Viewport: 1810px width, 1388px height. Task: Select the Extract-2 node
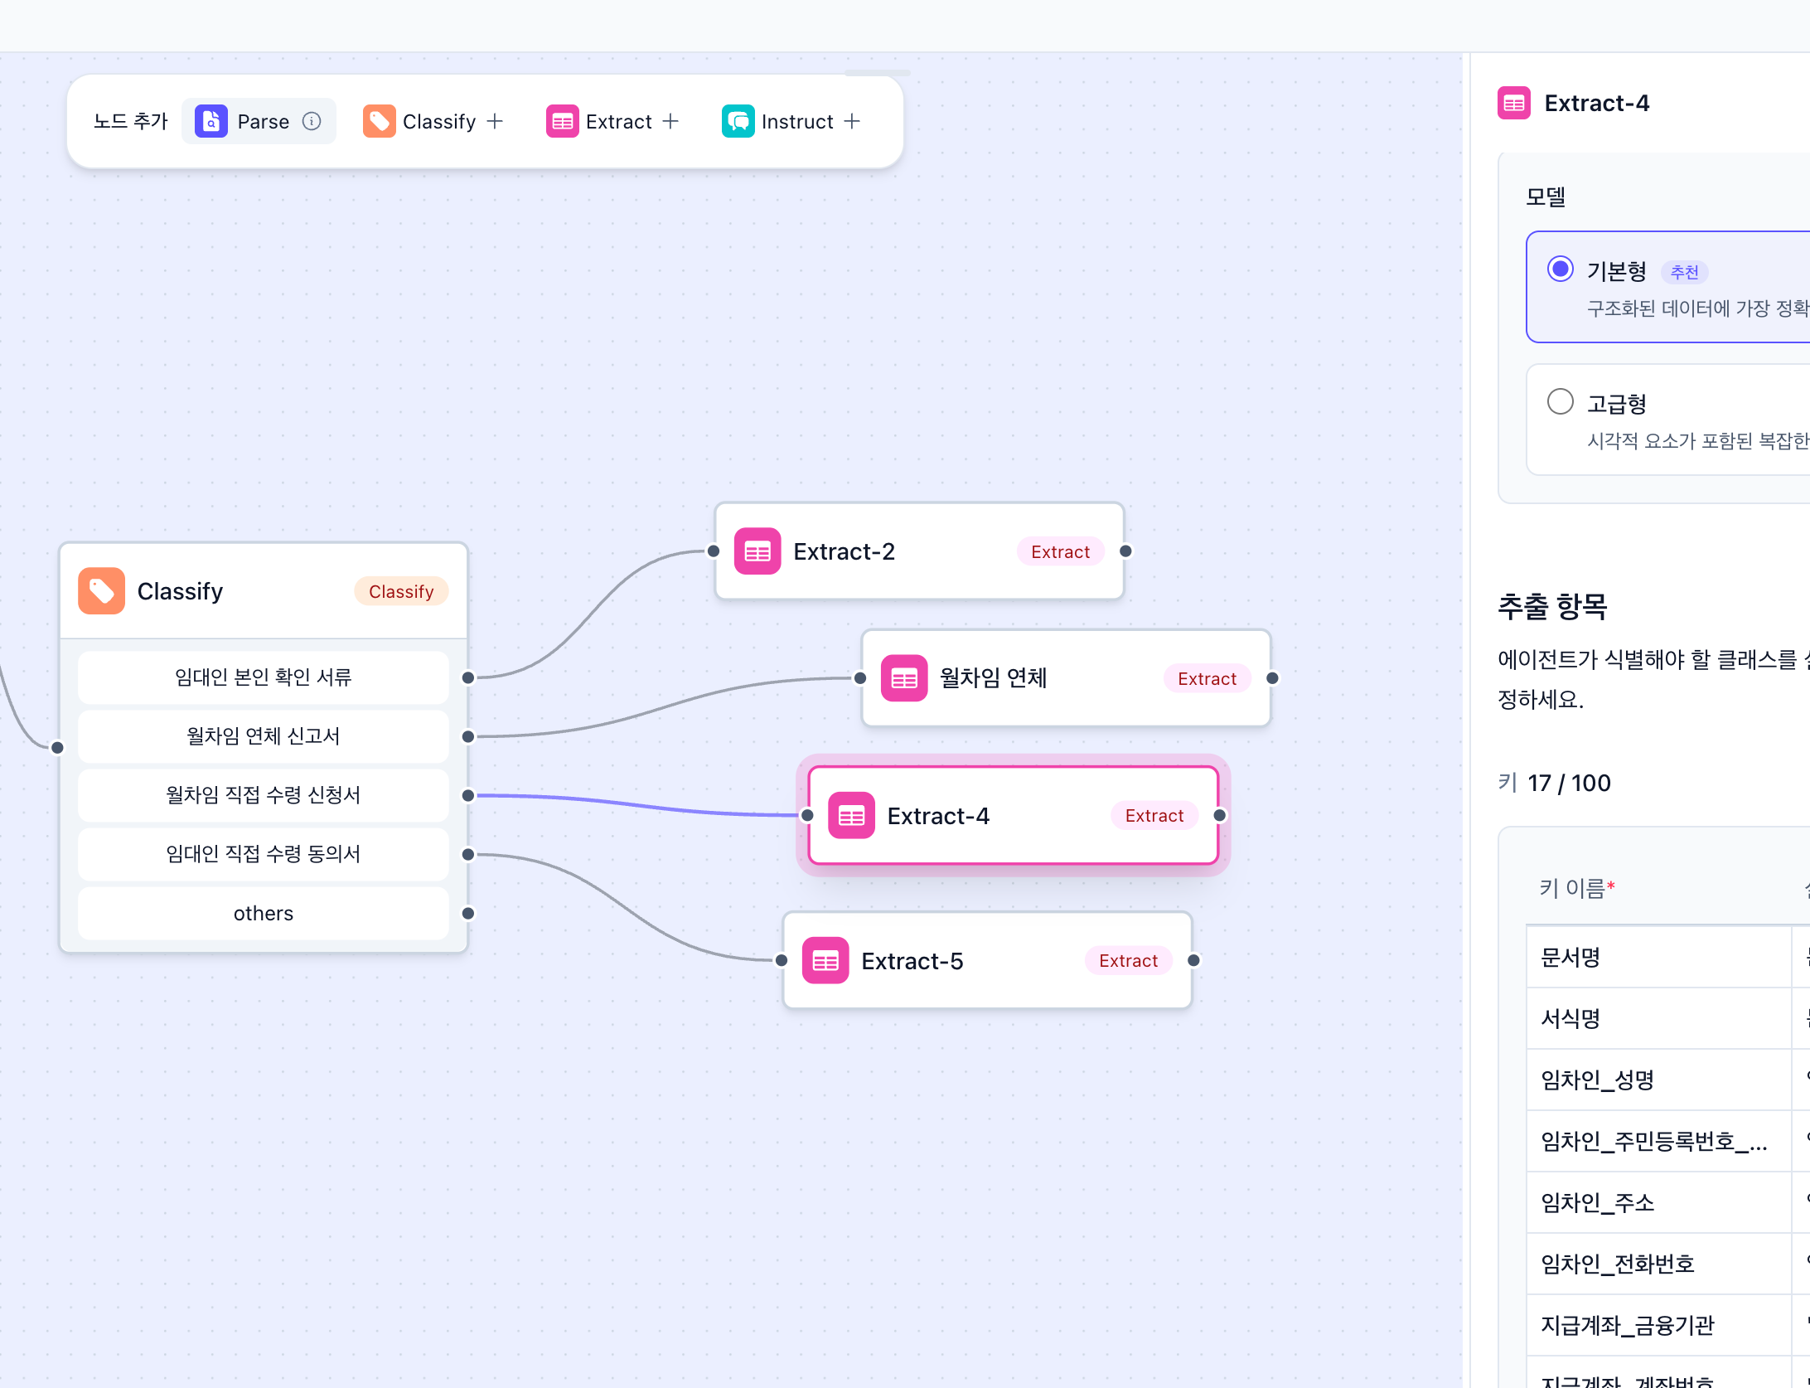(919, 551)
